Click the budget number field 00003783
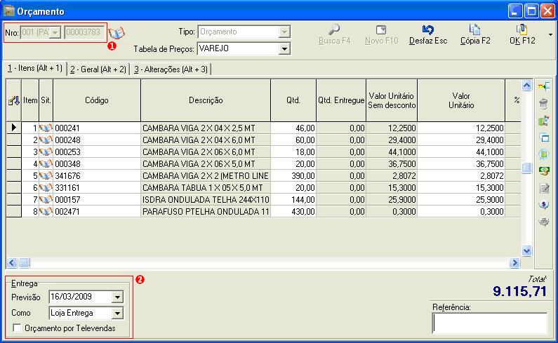This screenshot has height=343, width=558. click(85, 32)
